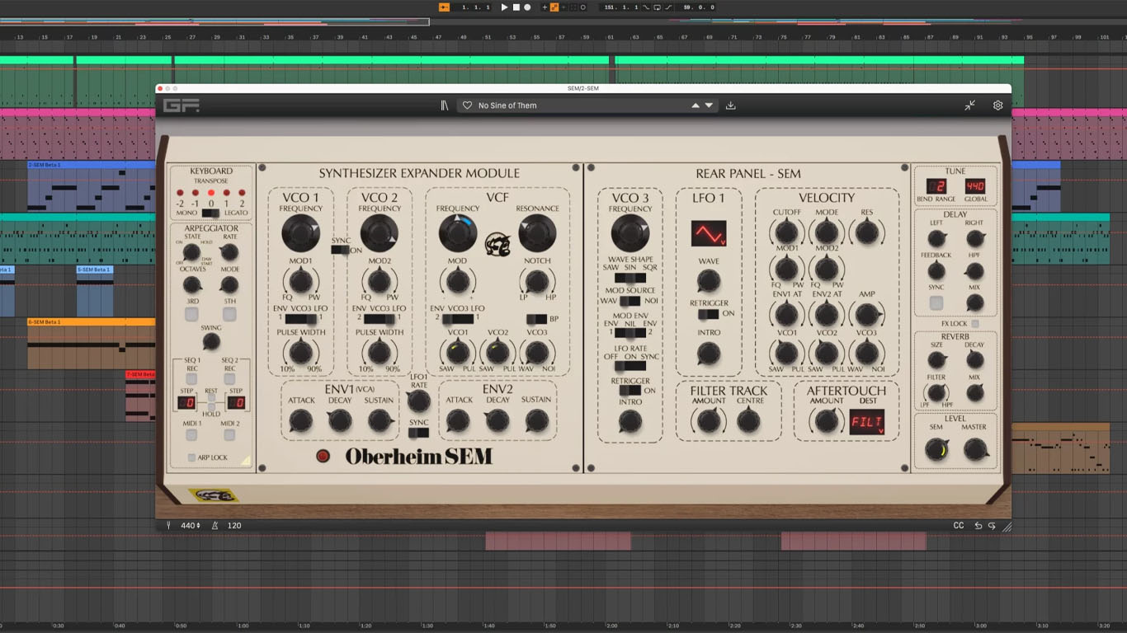Open plugin settings gear icon
The image size is (1127, 633).
coord(997,105)
